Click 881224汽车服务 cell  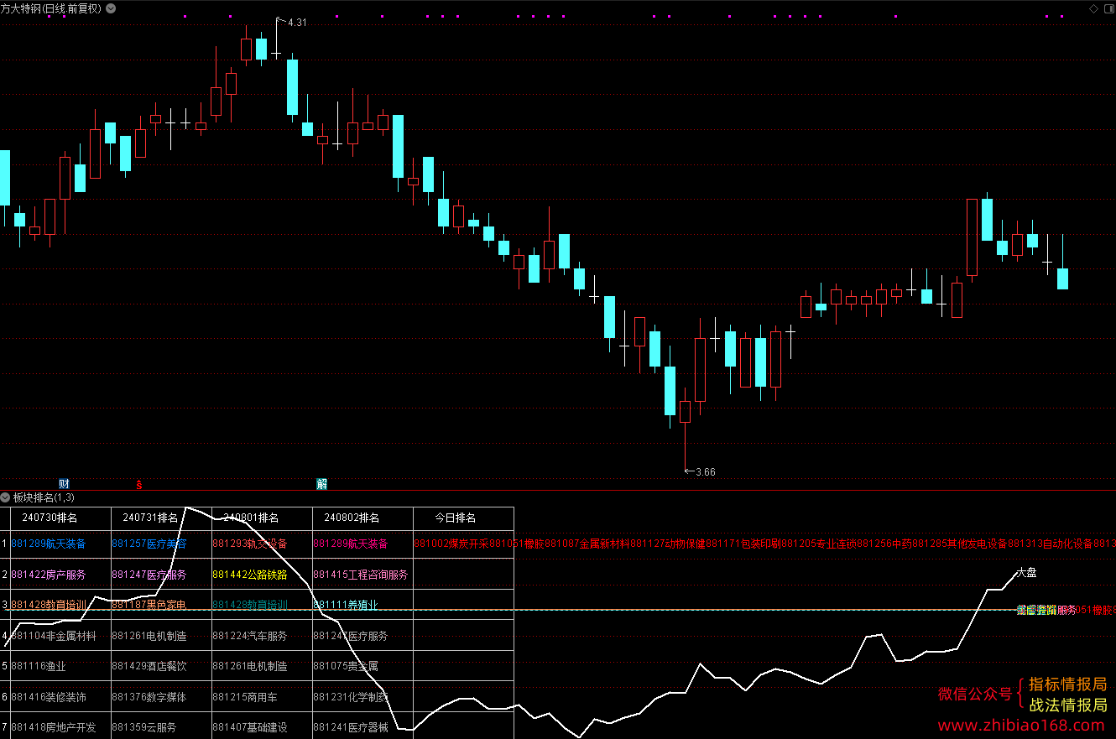(250, 636)
